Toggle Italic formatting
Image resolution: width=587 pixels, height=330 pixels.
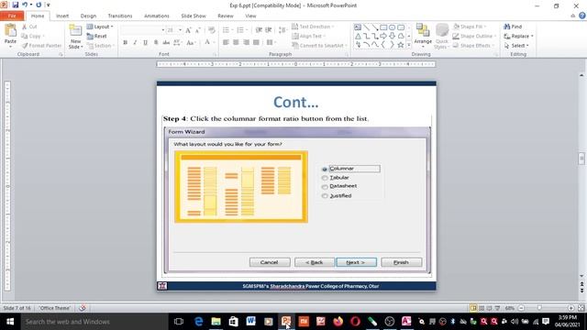pyautogui.click(x=135, y=43)
